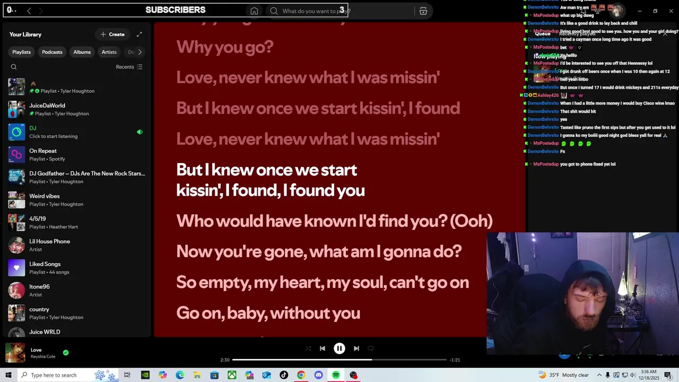Click the Spotify Home icon
679x382 pixels.
point(254,11)
